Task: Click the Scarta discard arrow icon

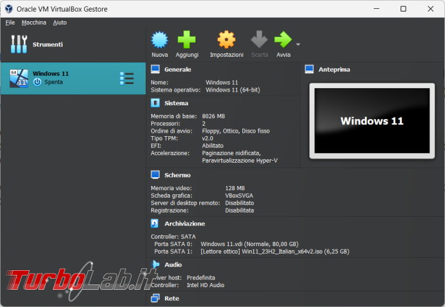Action: click(259, 39)
